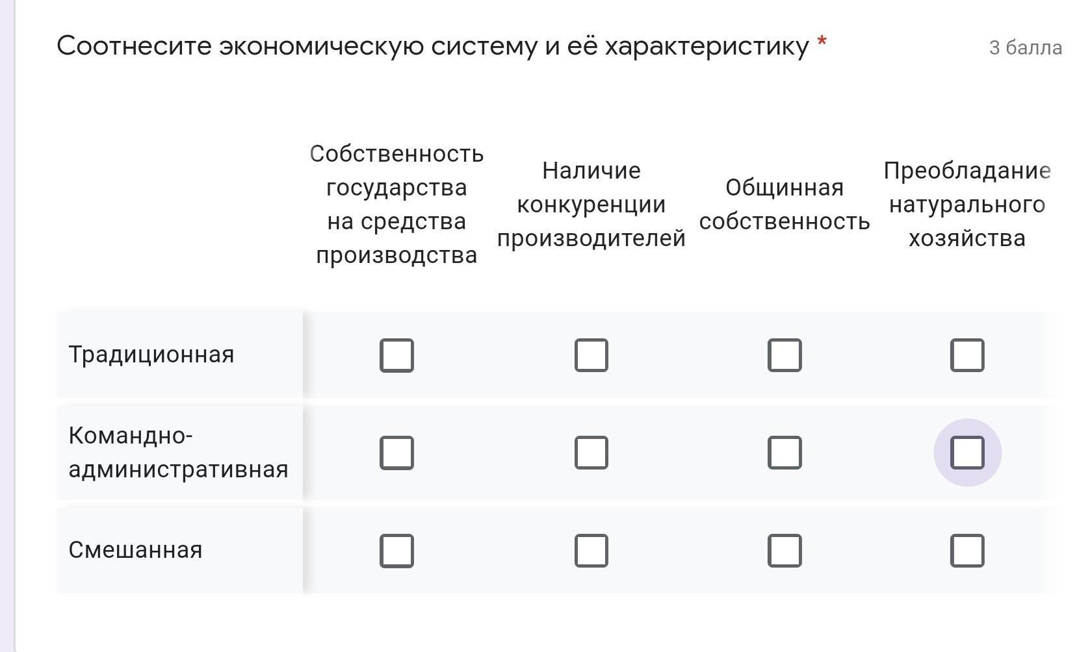Click the Командно-административная row label
1090x652 pixels.
pos(178,453)
